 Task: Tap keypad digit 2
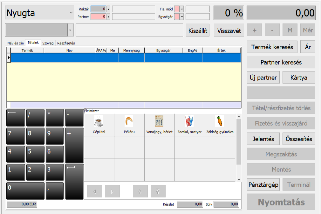coord(35,172)
